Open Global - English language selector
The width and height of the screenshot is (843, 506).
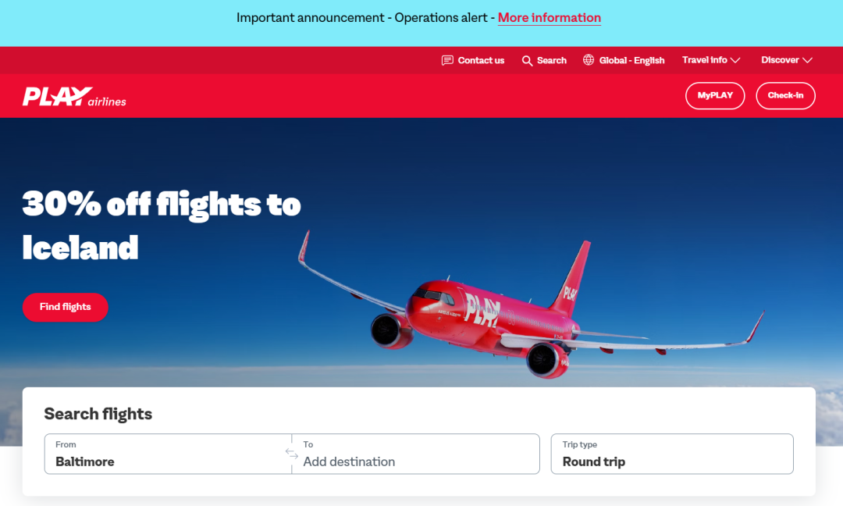[624, 60]
